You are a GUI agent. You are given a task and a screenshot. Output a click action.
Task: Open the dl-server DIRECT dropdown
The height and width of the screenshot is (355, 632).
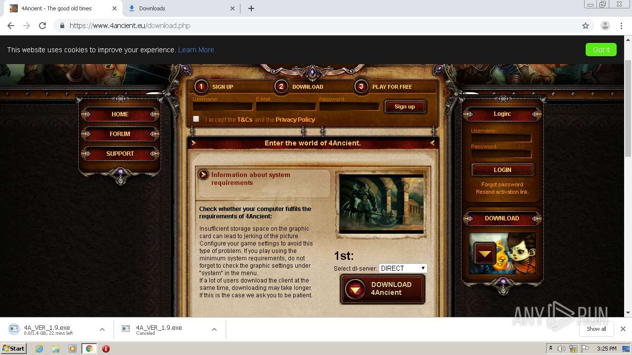[x=403, y=268]
